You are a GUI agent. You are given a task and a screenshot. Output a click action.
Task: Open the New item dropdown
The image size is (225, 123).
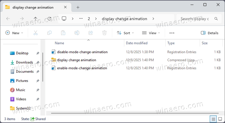pyautogui.click(x=14, y=33)
